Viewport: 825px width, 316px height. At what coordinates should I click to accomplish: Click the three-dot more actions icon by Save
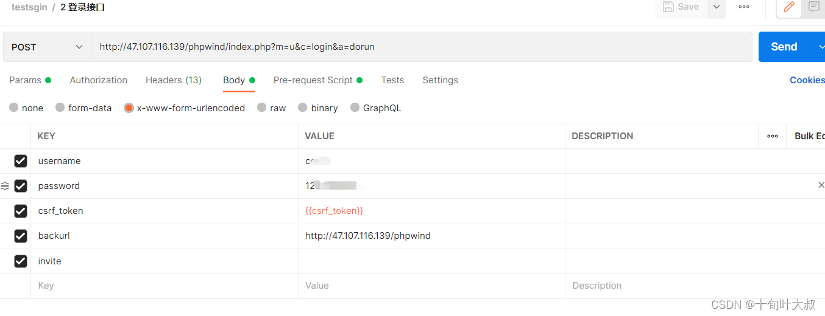click(743, 7)
